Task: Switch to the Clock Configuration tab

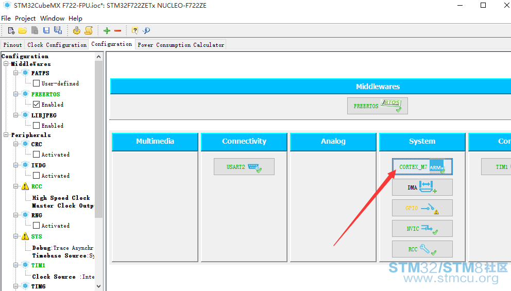Action: (57, 45)
